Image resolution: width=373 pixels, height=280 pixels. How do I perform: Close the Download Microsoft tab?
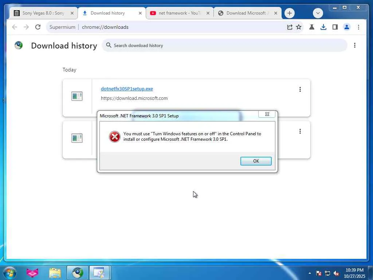click(x=276, y=13)
